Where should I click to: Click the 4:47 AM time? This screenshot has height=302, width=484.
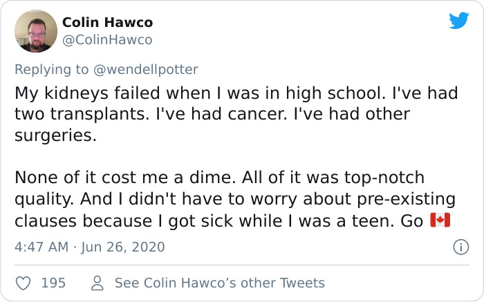pyautogui.click(x=41, y=247)
